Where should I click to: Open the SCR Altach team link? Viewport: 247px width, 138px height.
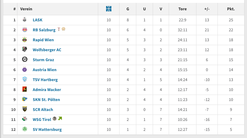pos(43,110)
